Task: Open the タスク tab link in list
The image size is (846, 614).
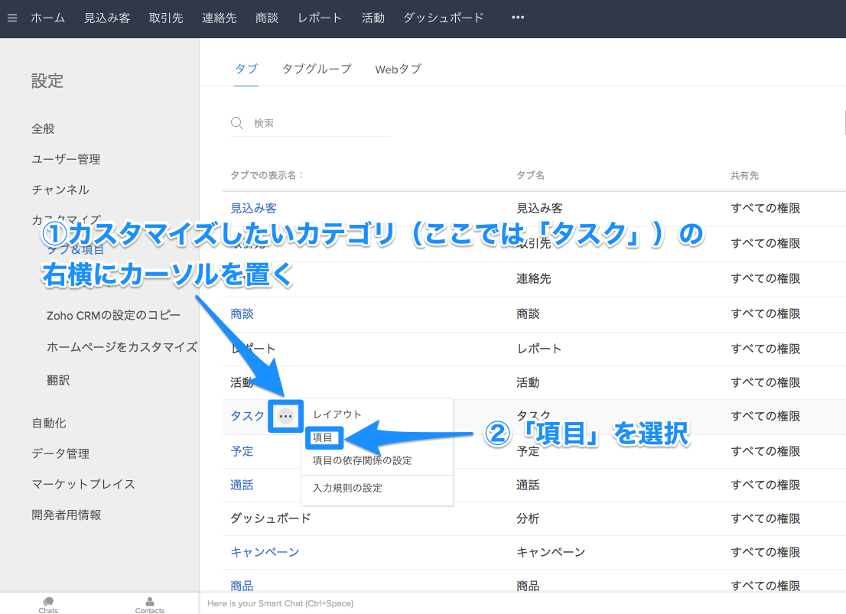Action: pos(248,416)
